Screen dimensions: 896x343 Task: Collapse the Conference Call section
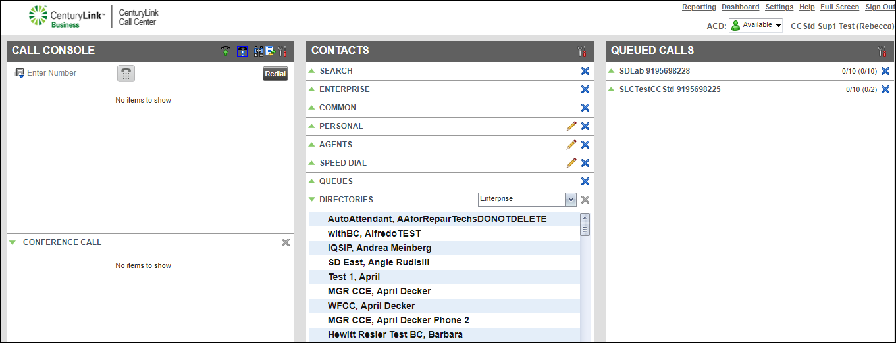click(x=13, y=242)
